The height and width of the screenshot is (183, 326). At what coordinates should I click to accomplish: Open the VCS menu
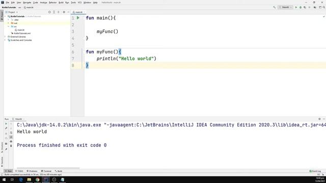point(79,3)
